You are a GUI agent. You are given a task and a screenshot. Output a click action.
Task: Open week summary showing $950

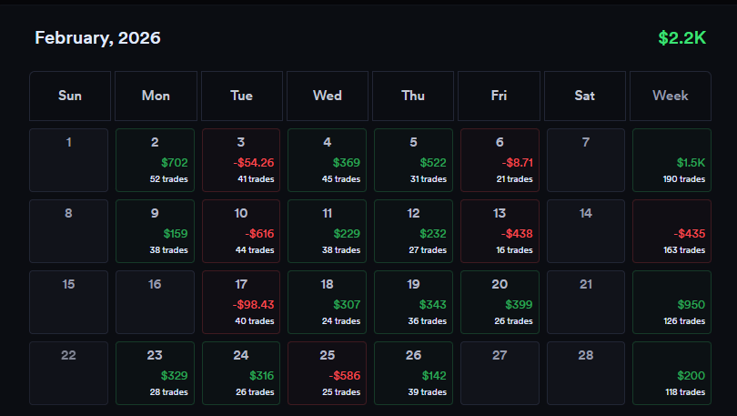671,302
